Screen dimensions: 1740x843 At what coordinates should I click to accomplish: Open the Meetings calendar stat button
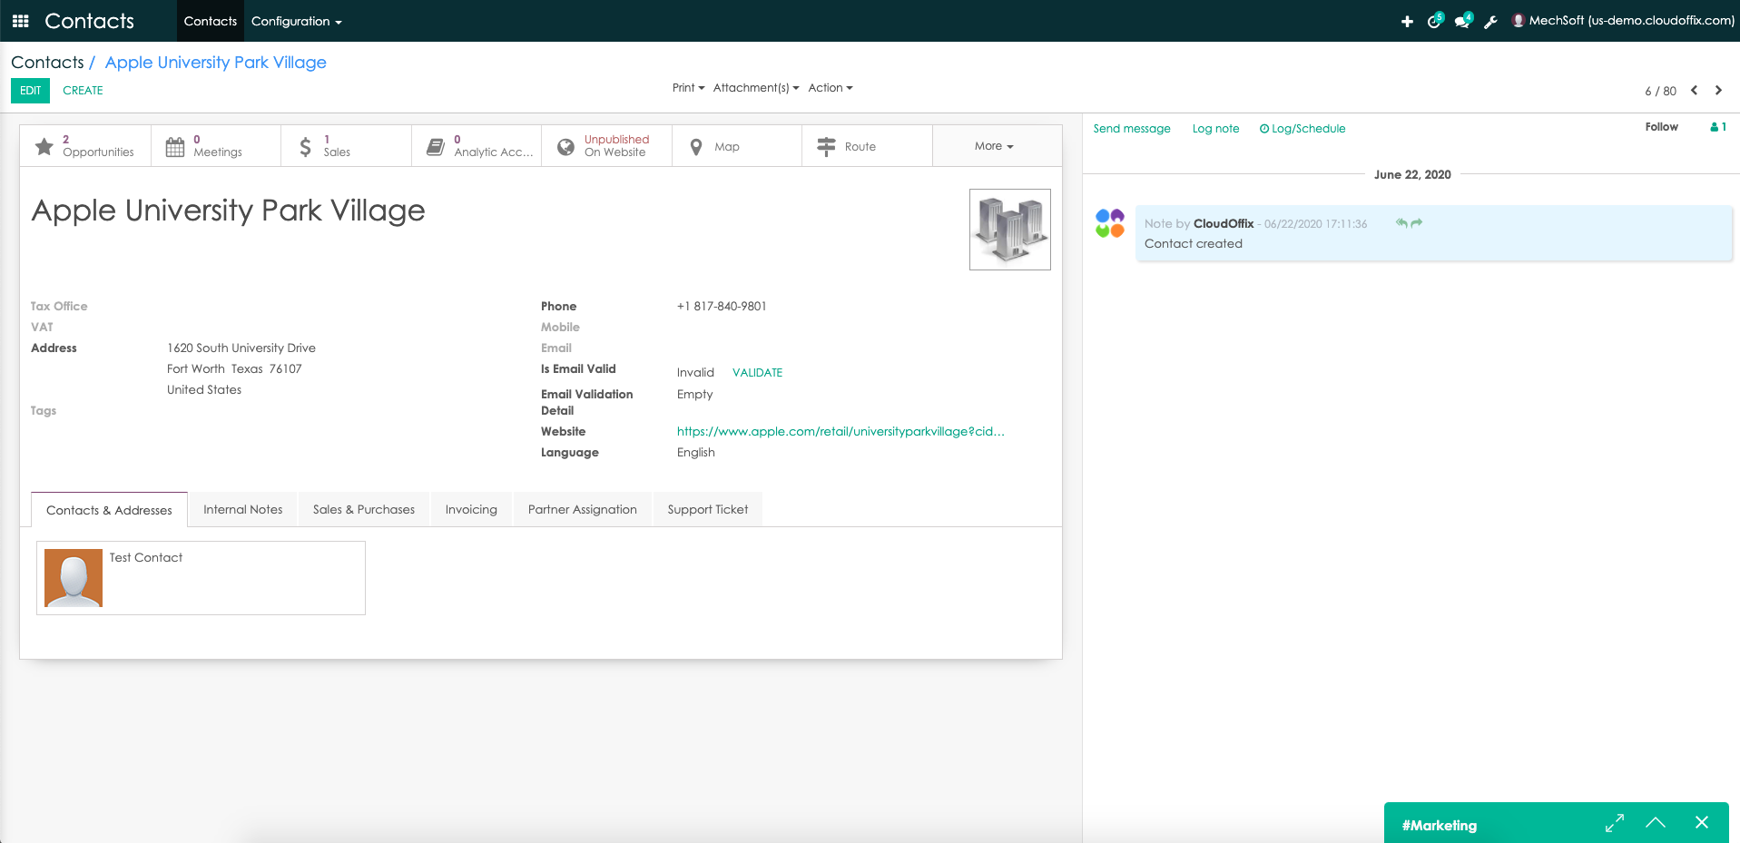tap(216, 146)
